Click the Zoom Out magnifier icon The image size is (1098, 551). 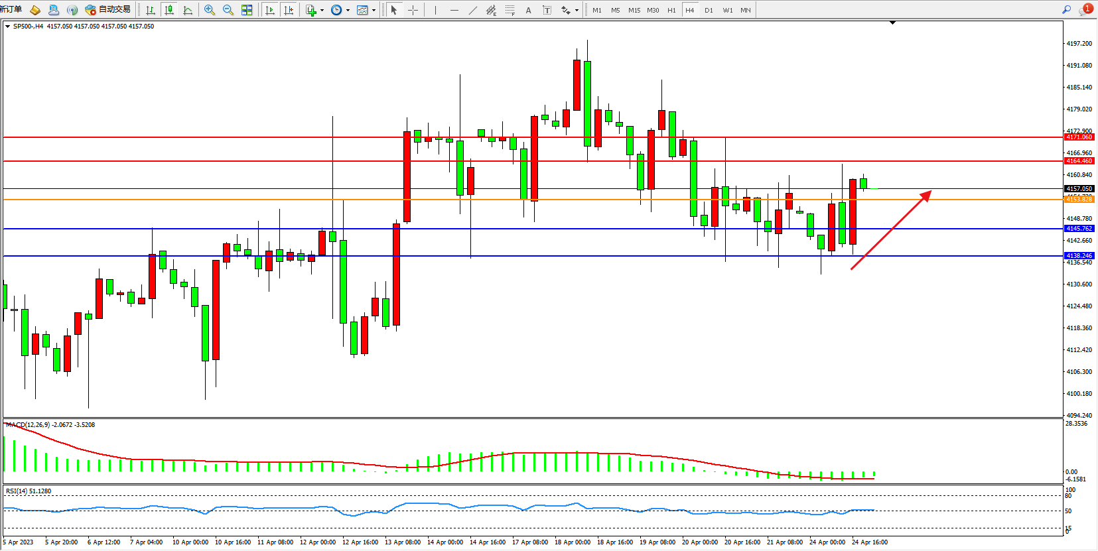[x=228, y=10]
